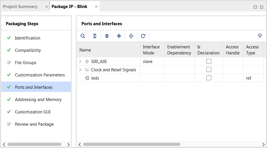Go to Review and Package step
This screenshot has height=148, width=267.
(x=34, y=124)
